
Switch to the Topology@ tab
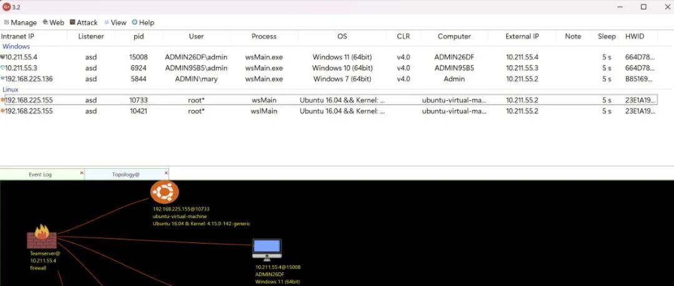coord(125,174)
